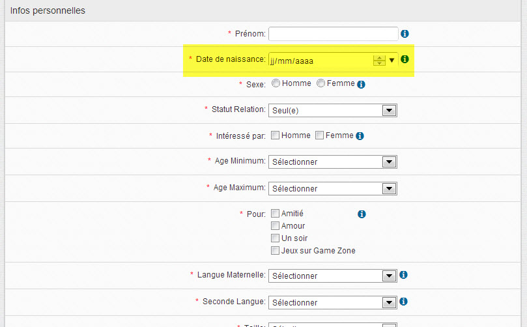Screen dimensions: 527x327
Task: Click info icon next to Sexe options
Action: click(x=361, y=84)
